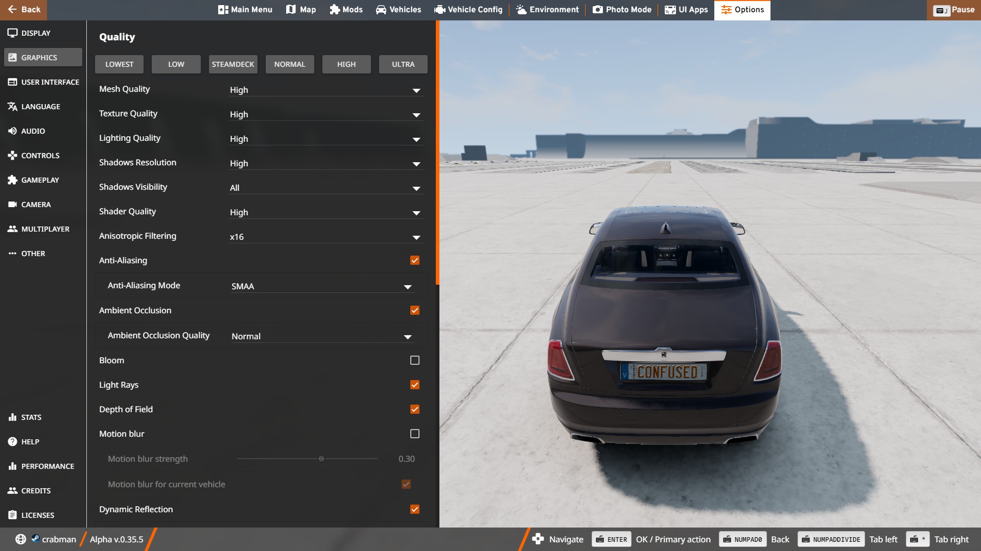Click the Vehicle Config icon

439,10
